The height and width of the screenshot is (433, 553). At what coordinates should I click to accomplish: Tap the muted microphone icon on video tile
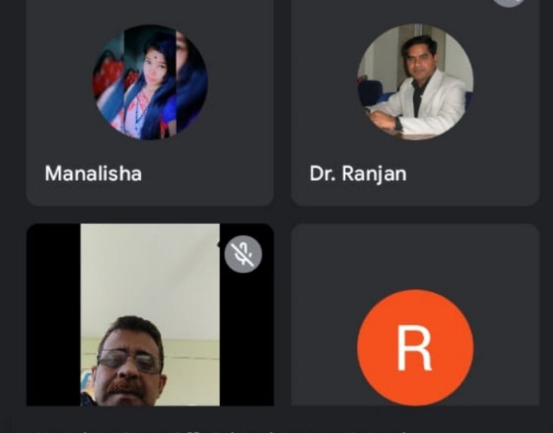click(x=244, y=254)
